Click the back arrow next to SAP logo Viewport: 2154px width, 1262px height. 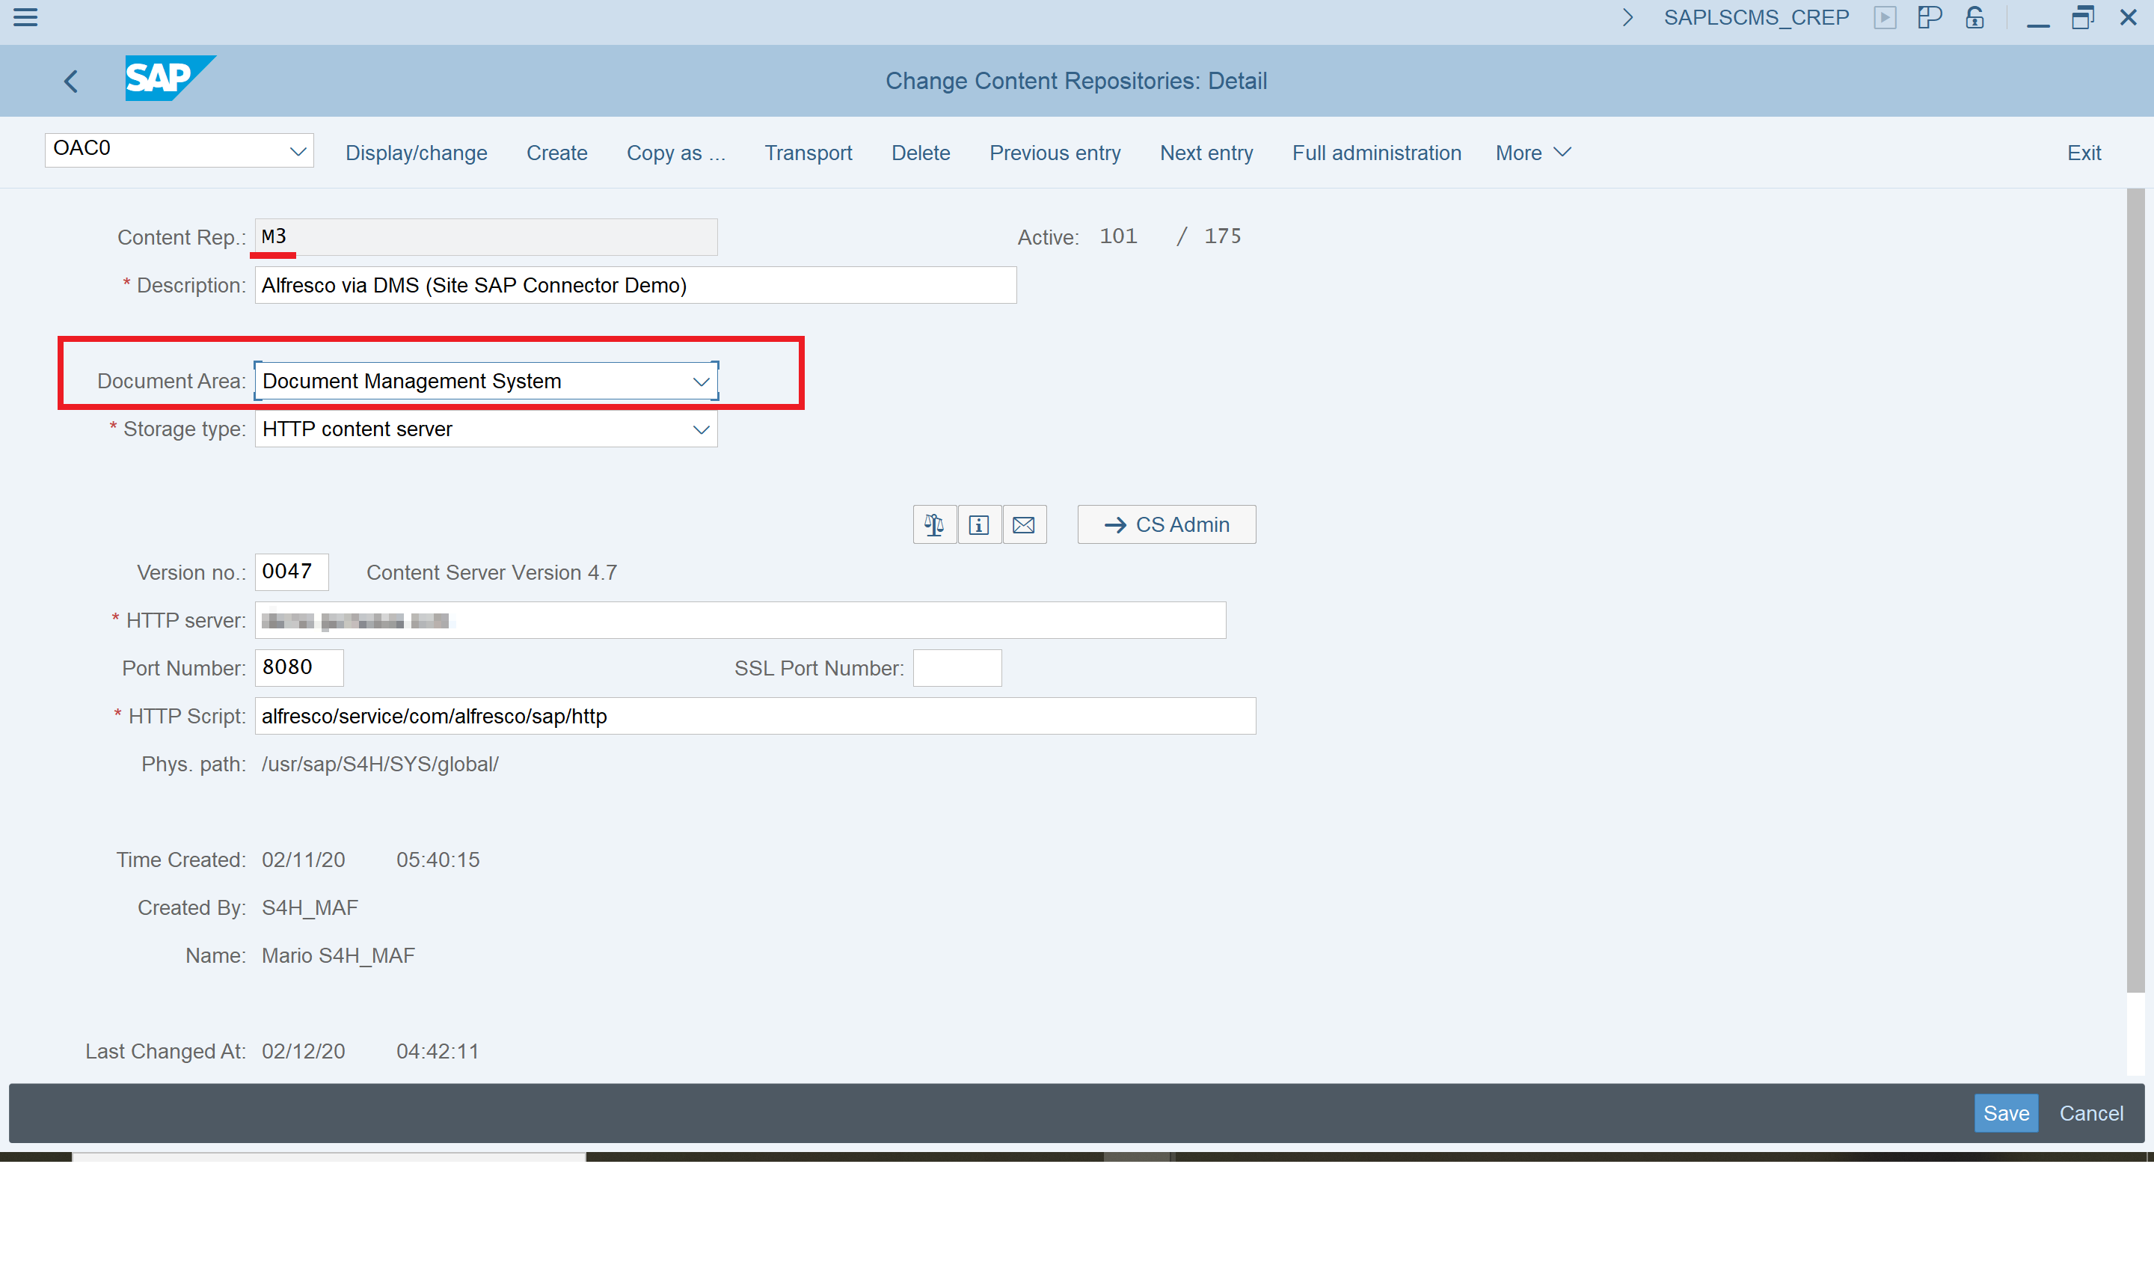pyautogui.click(x=71, y=80)
